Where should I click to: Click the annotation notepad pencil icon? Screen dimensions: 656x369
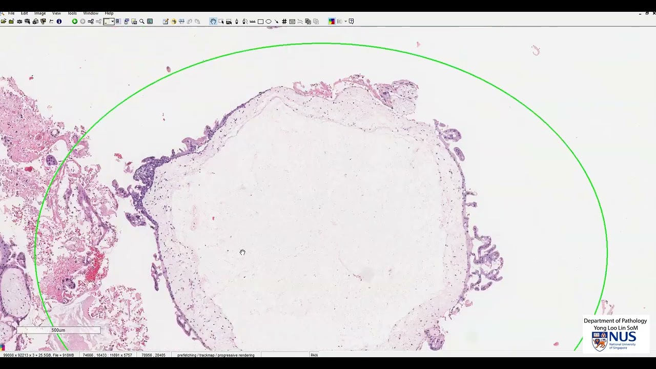pyautogui.click(x=166, y=22)
